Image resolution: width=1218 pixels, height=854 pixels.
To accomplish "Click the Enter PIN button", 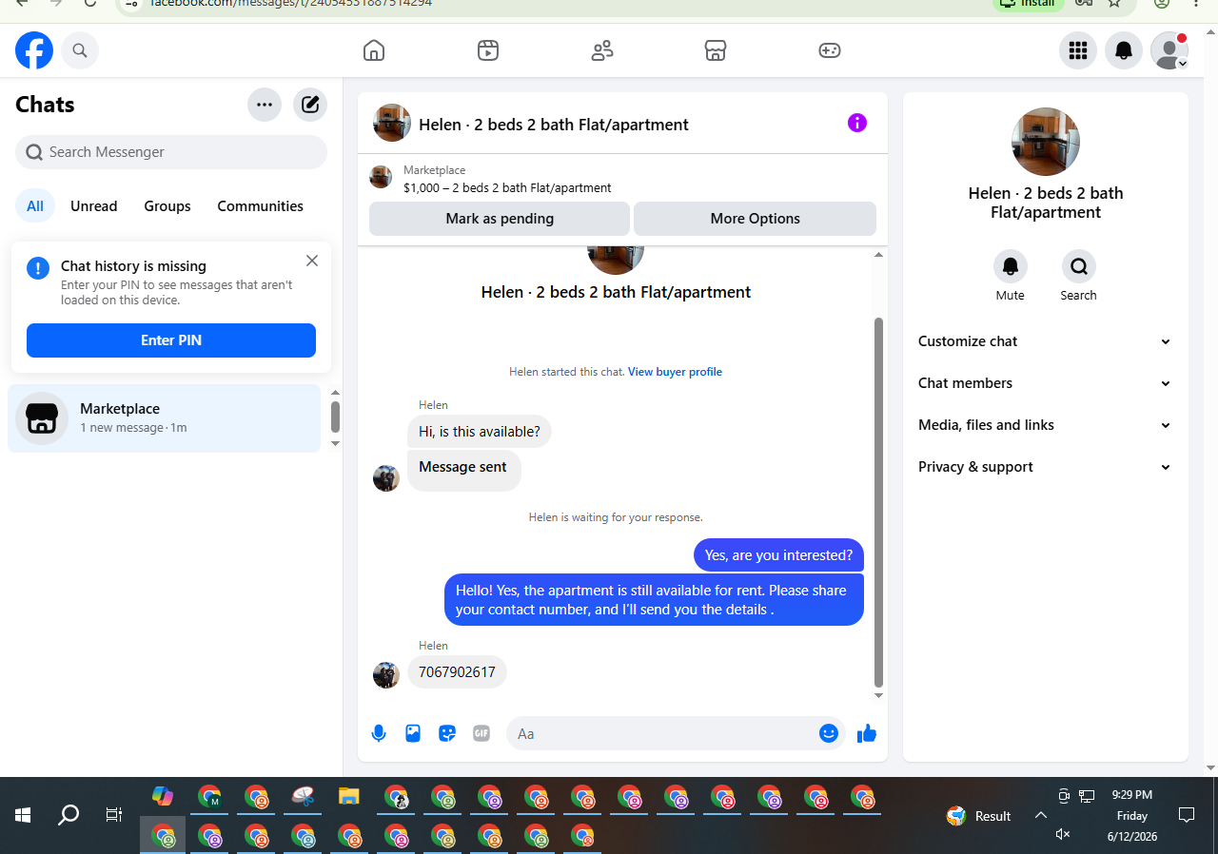I will coord(171,340).
